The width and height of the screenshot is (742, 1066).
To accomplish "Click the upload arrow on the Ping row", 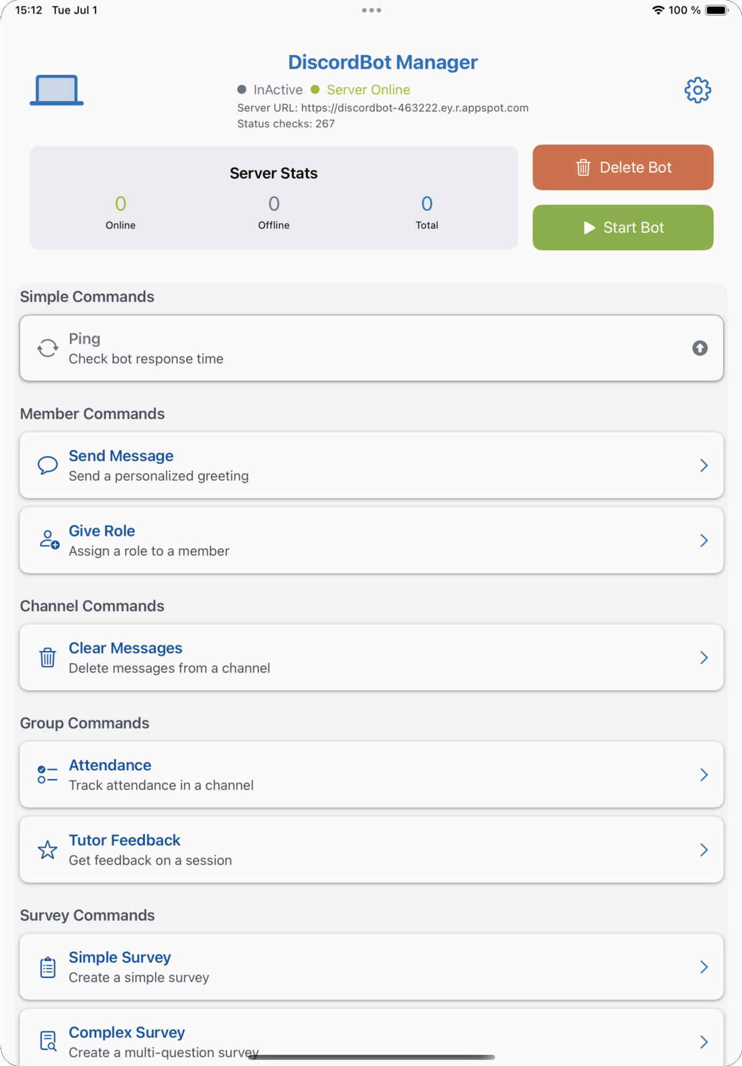I will coord(699,348).
